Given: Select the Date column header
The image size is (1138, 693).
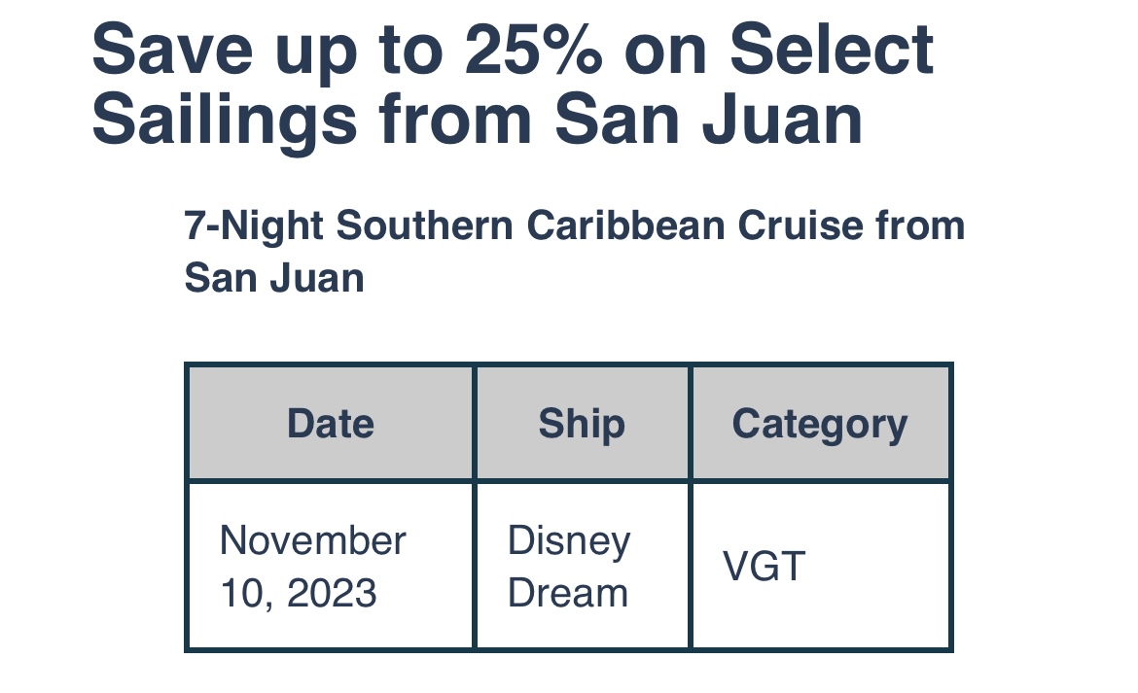Looking at the screenshot, I should pos(331,424).
